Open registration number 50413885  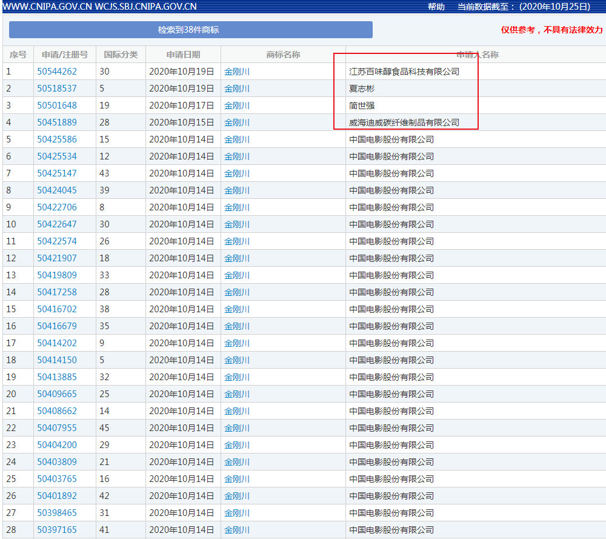tap(57, 377)
